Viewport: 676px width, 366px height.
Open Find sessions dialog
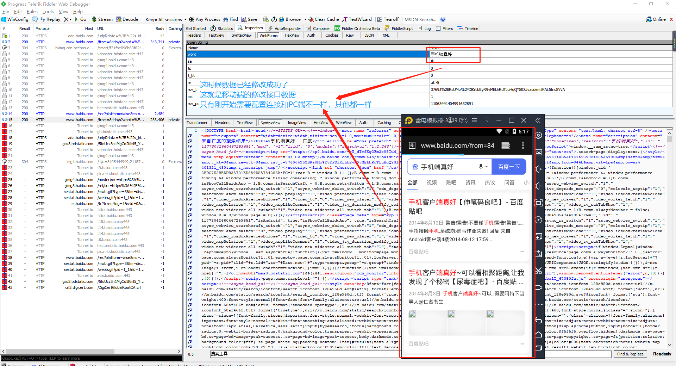pos(231,19)
